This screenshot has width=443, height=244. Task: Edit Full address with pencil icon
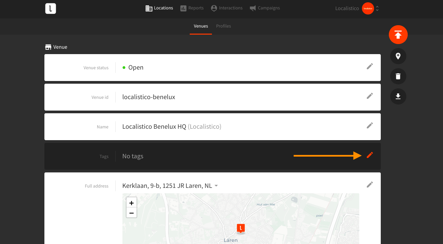(x=370, y=185)
